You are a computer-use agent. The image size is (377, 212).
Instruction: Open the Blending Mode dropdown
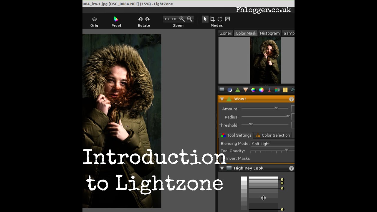point(272,144)
